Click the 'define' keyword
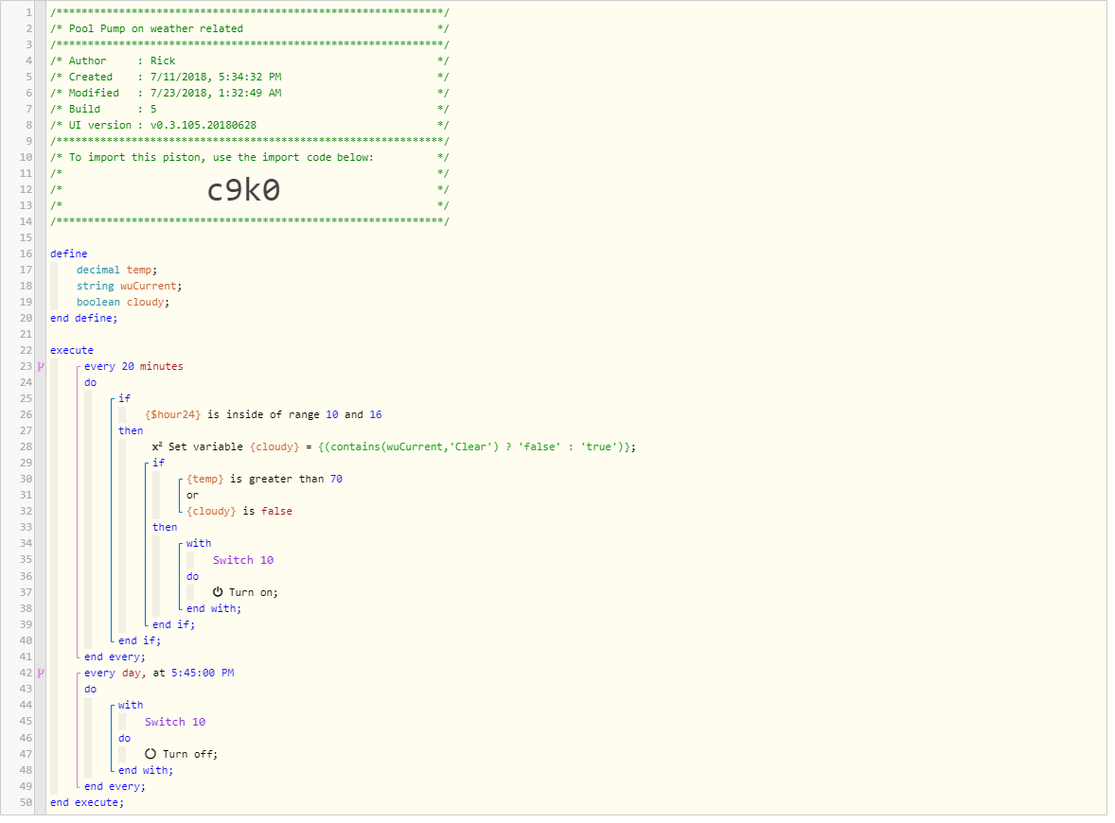Image resolution: width=1115 pixels, height=823 pixels. pyautogui.click(x=69, y=255)
